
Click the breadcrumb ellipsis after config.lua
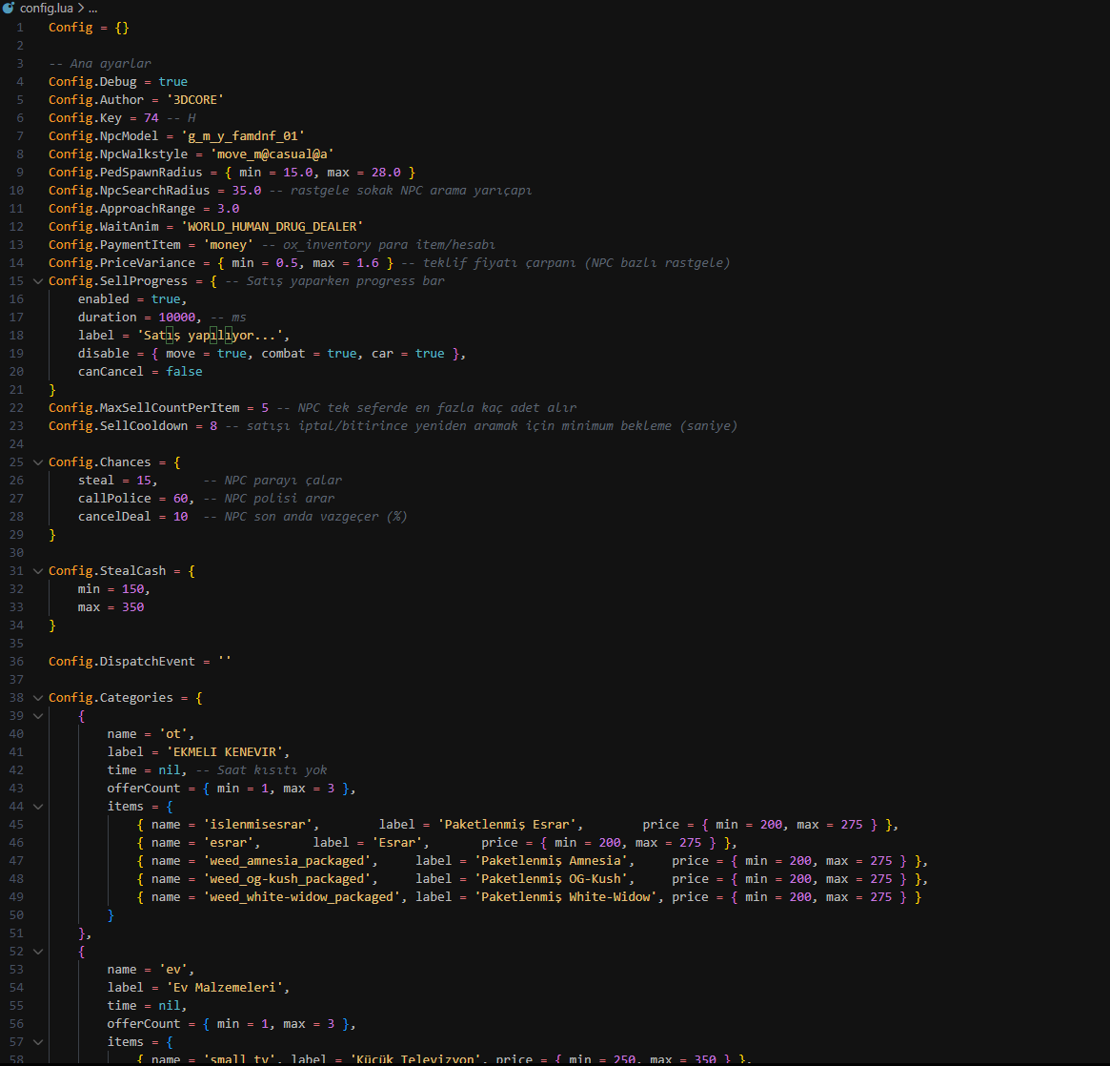(x=92, y=9)
